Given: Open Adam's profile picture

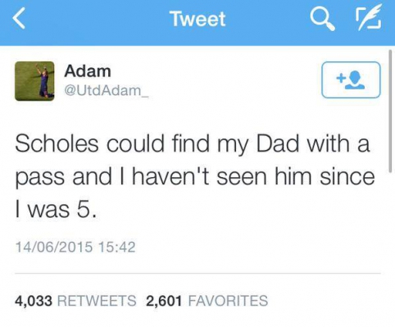Looking at the screenshot, I should click(34, 81).
